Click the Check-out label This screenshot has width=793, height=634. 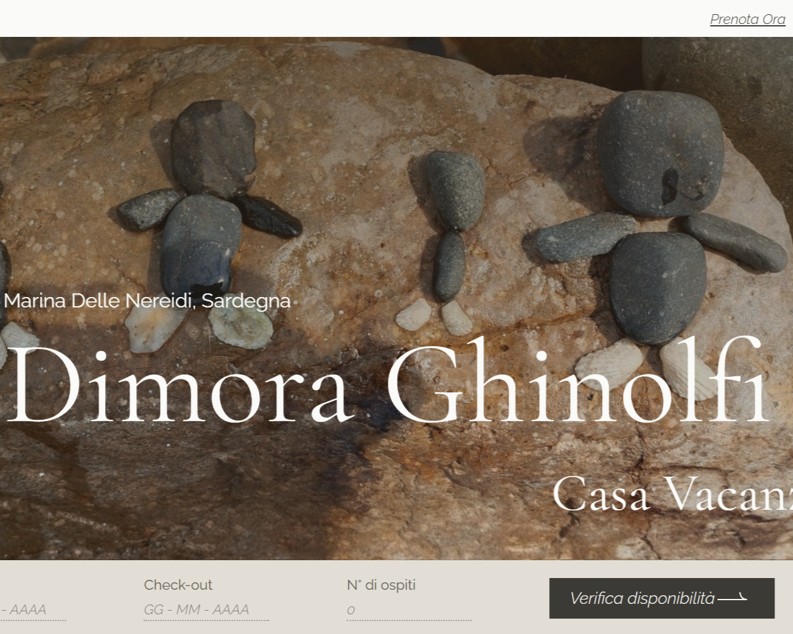pos(178,585)
